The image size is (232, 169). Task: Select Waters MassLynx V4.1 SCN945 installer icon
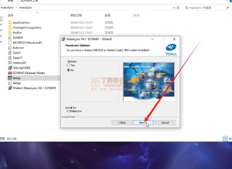pyautogui.click(x=10, y=88)
